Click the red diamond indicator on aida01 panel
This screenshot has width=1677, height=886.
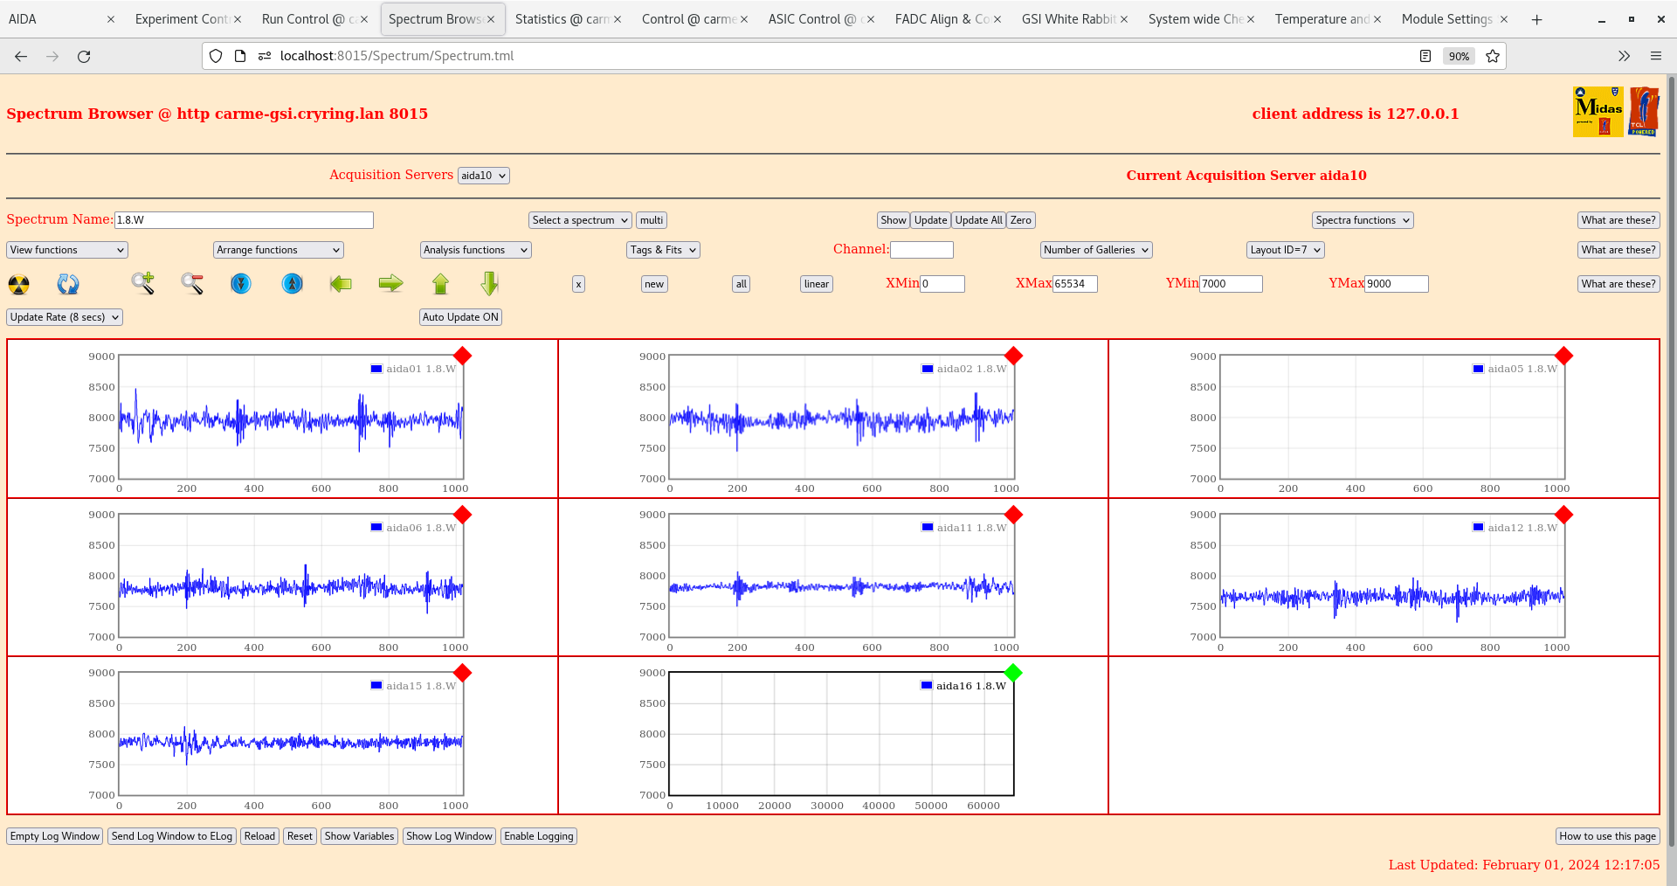(463, 356)
